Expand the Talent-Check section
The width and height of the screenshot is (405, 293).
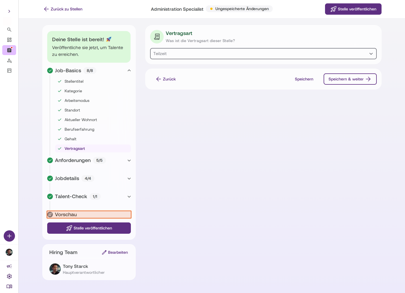pyautogui.click(x=129, y=196)
